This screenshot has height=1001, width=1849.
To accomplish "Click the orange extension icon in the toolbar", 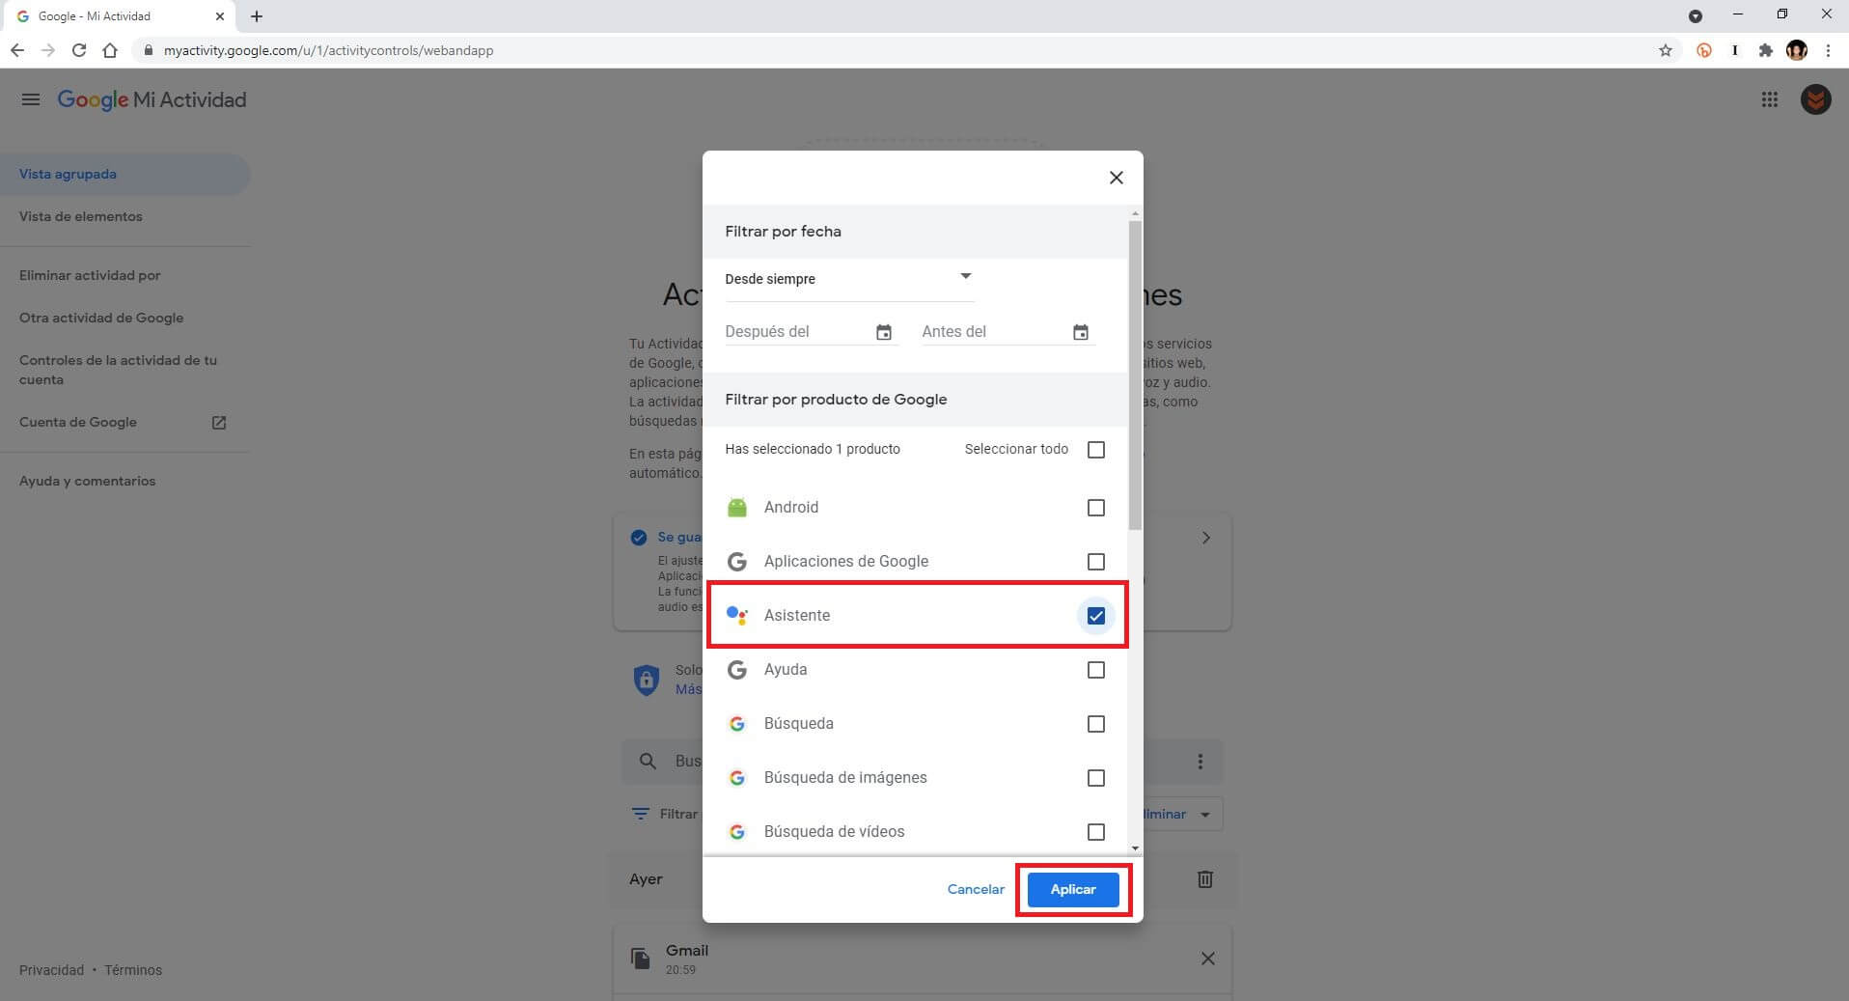I will (1704, 50).
